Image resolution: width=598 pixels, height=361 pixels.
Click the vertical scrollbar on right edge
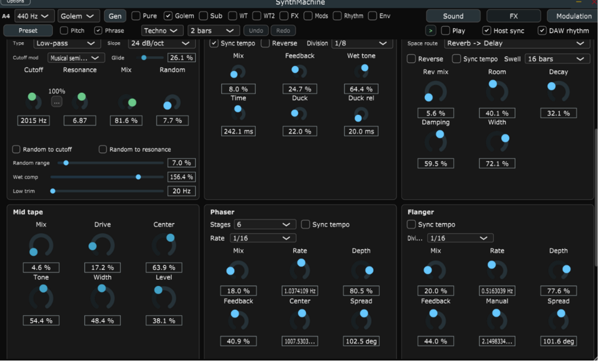[x=596, y=198]
